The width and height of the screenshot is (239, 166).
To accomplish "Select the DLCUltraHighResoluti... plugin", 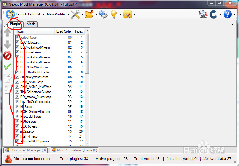I will (37, 72).
